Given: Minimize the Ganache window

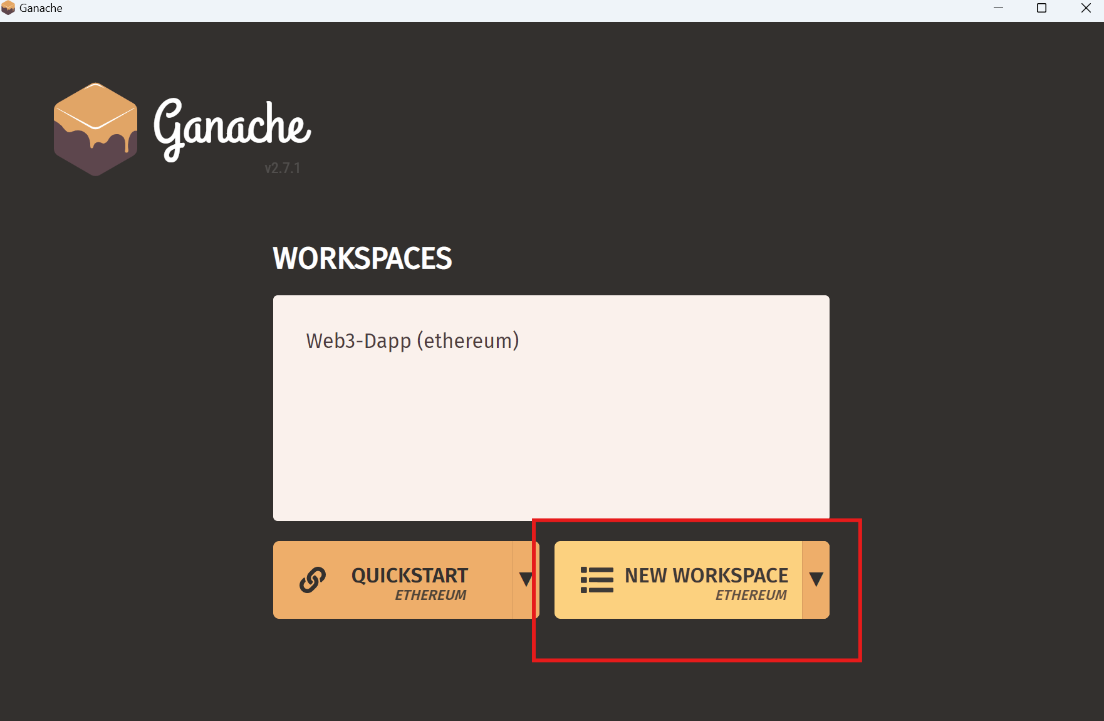Looking at the screenshot, I should coord(999,8).
